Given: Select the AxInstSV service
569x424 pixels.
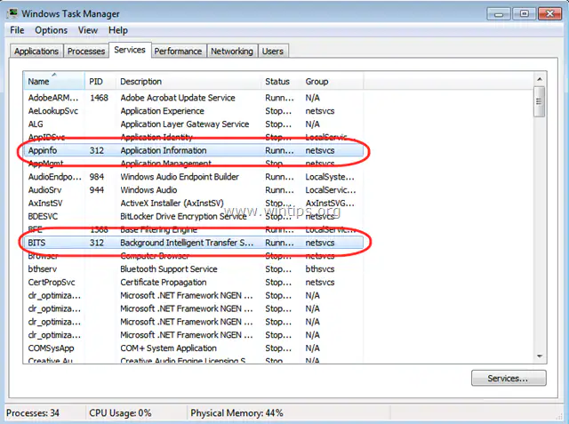Looking at the screenshot, I should pyautogui.click(x=194, y=204).
